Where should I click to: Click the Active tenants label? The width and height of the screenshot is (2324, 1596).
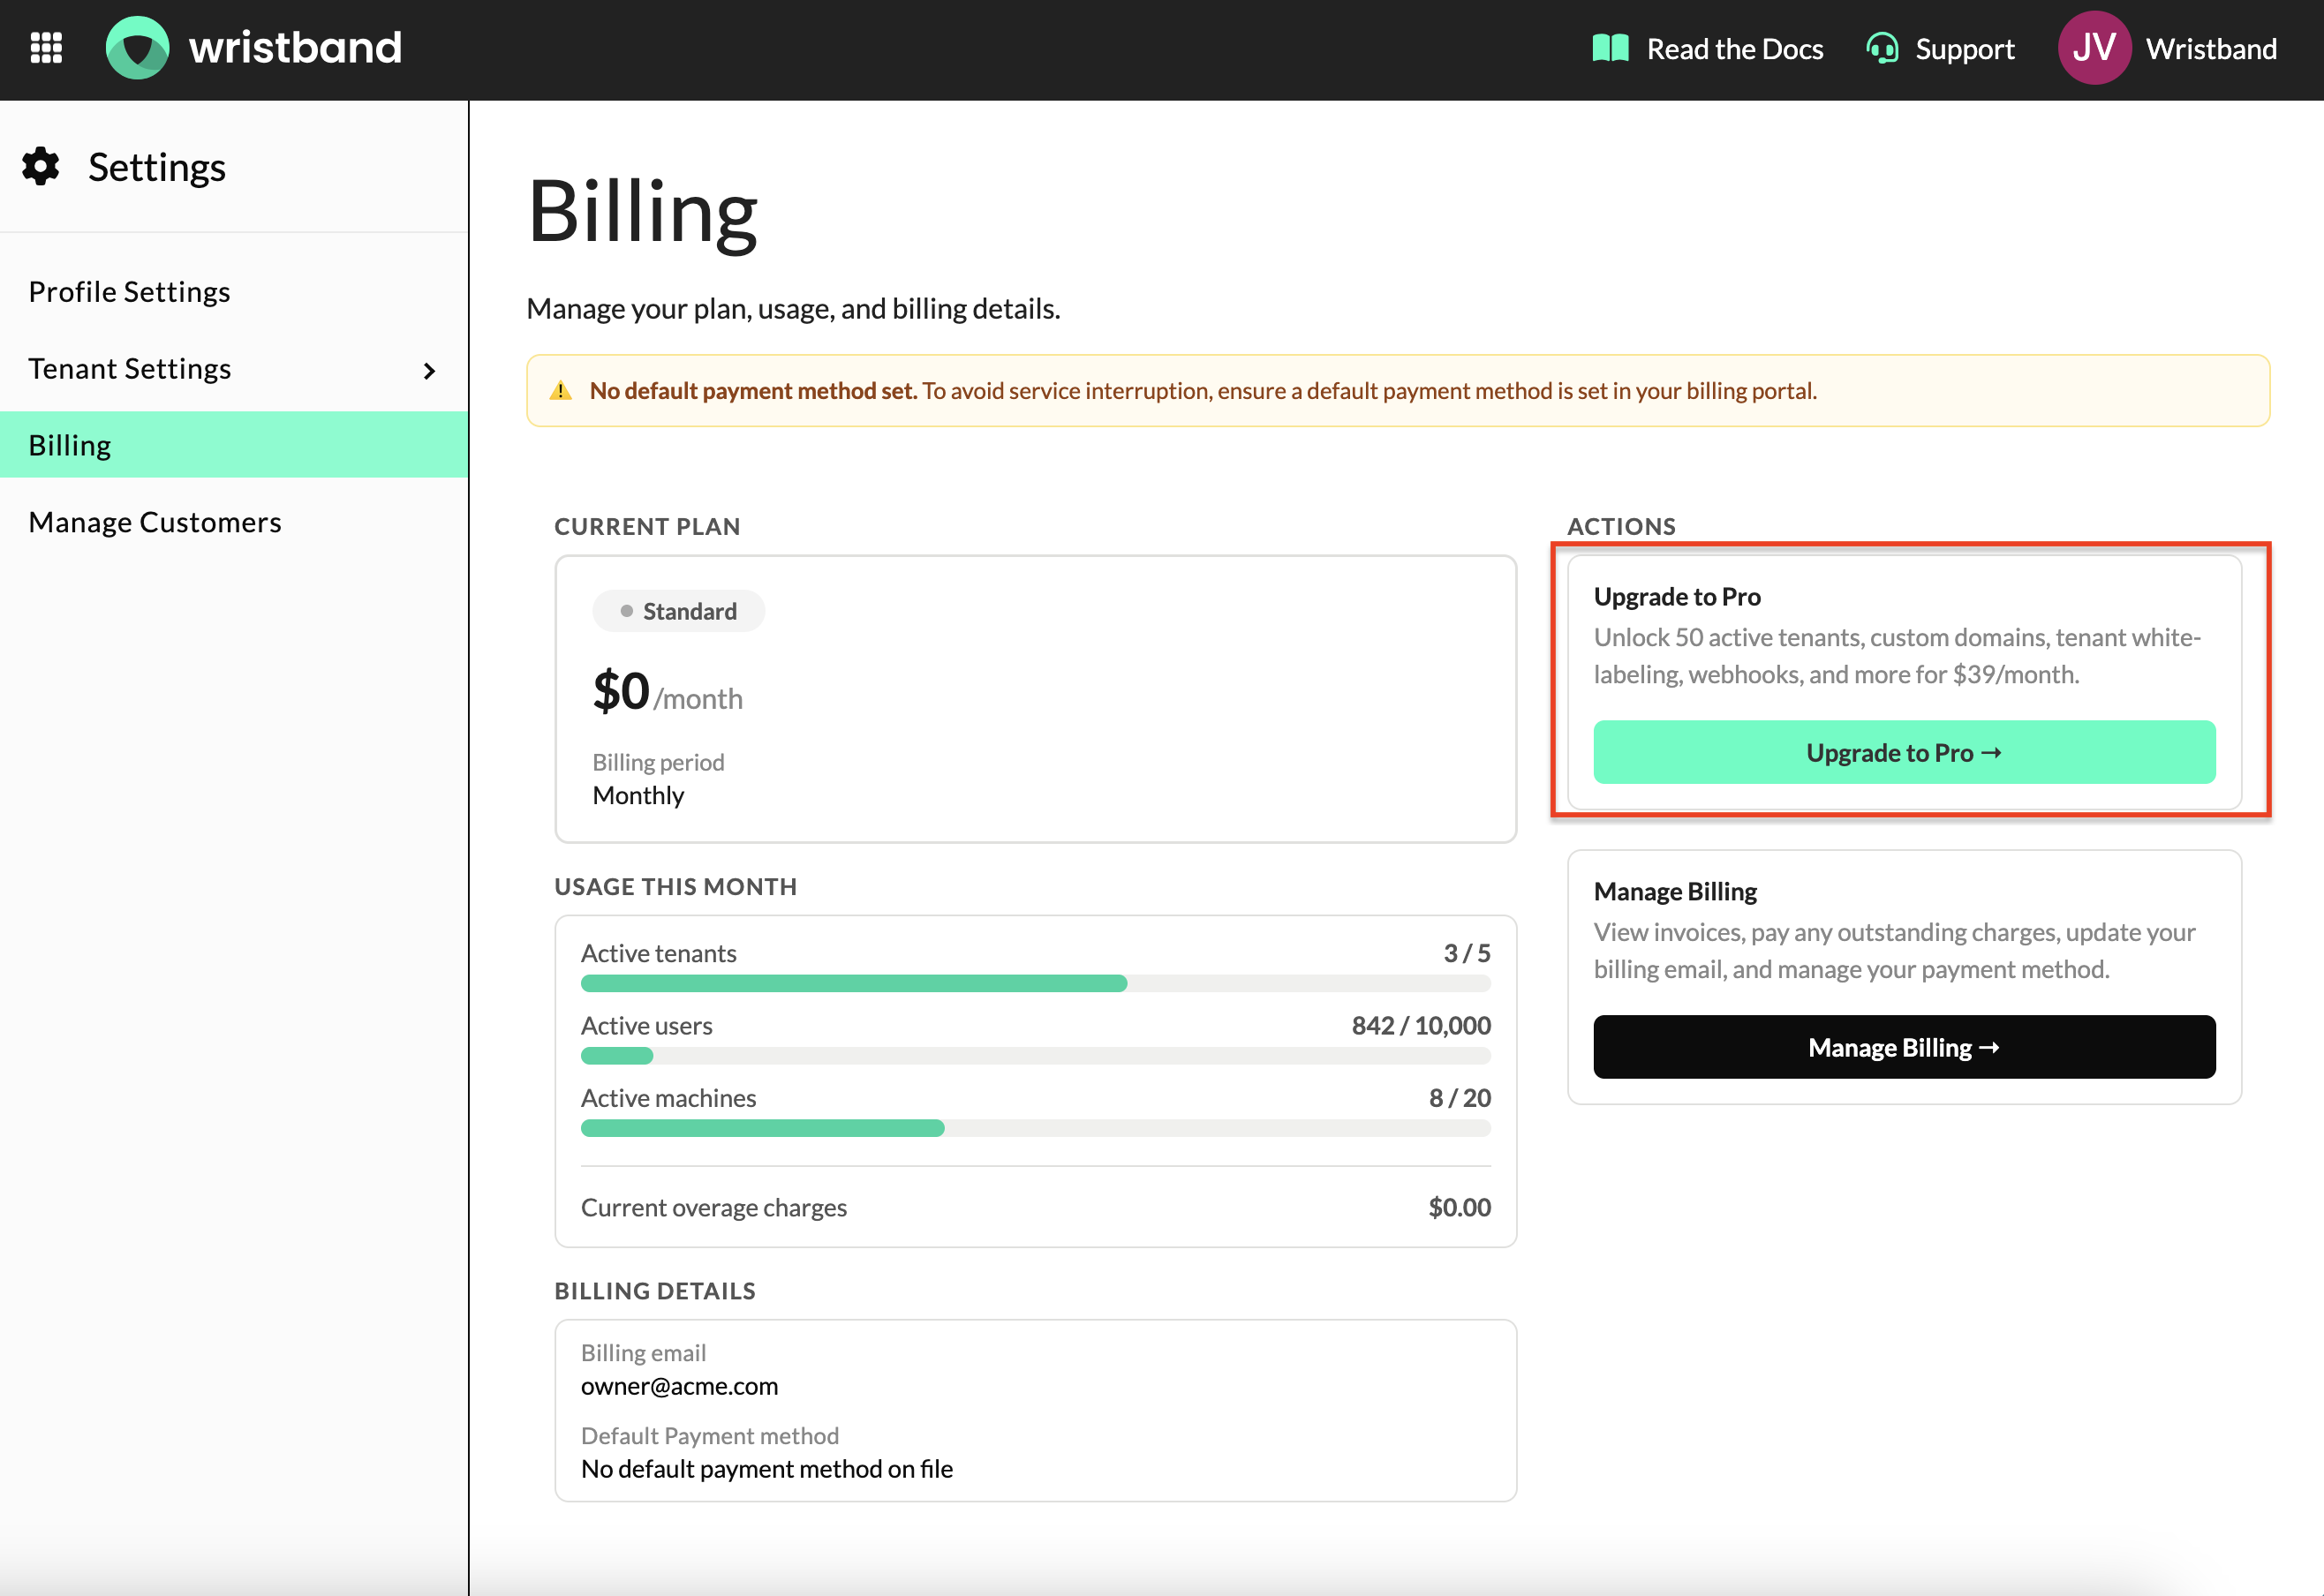tap(659, 954)
